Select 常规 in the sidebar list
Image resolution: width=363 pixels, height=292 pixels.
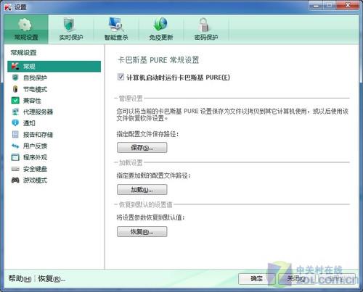pos(54,67)
